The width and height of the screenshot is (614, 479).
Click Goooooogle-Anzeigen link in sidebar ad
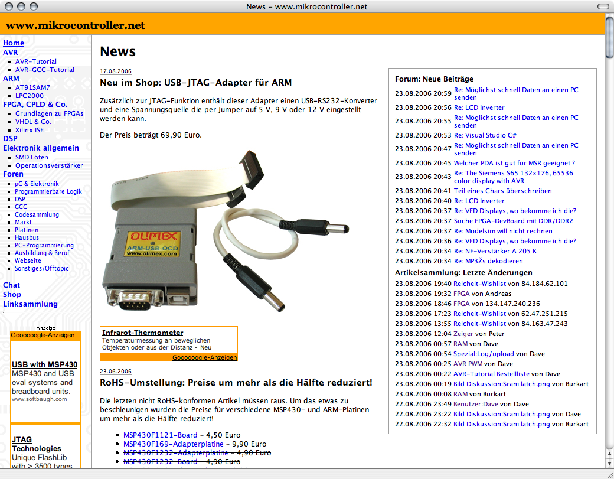(43, 335)
